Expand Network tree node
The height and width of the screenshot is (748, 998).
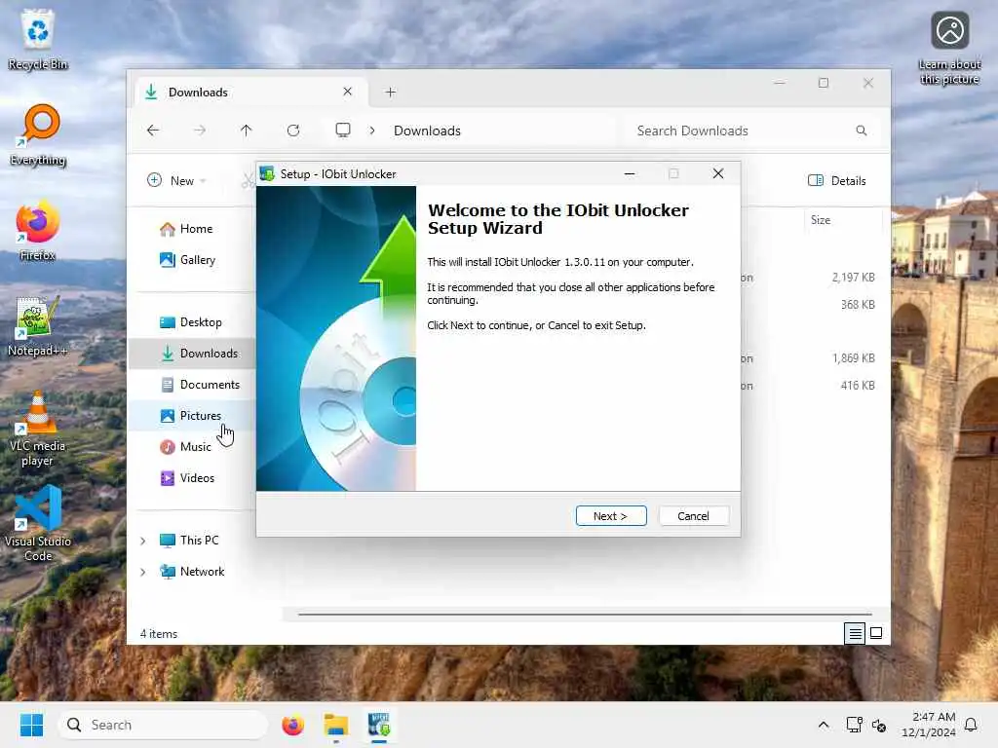(143, 572)
